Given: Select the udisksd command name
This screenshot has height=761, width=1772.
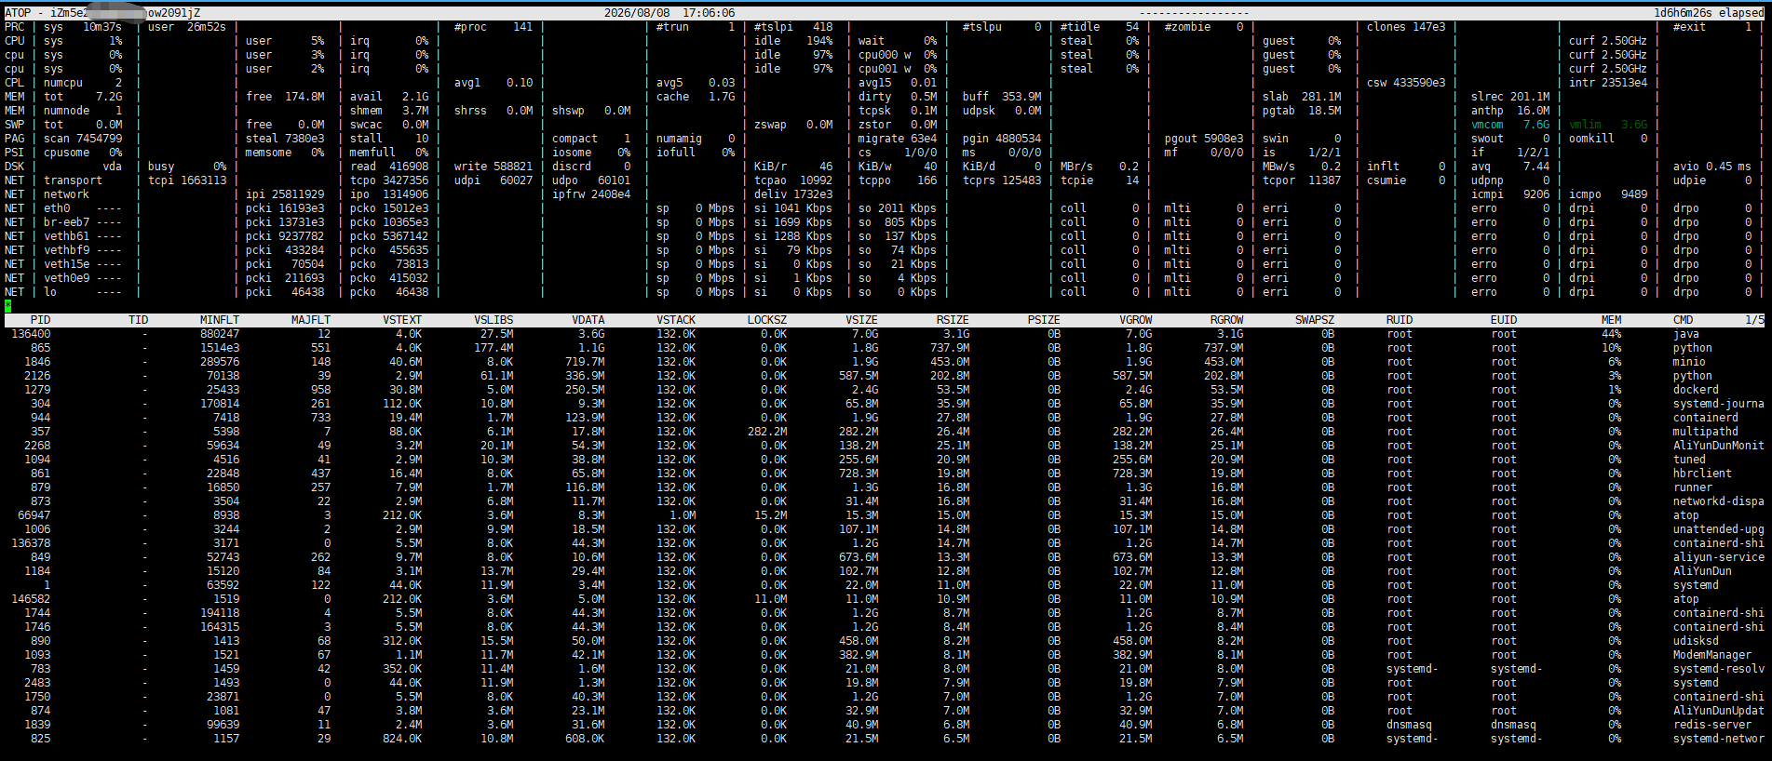Looking at the screenshot, I should point(1696,641).
